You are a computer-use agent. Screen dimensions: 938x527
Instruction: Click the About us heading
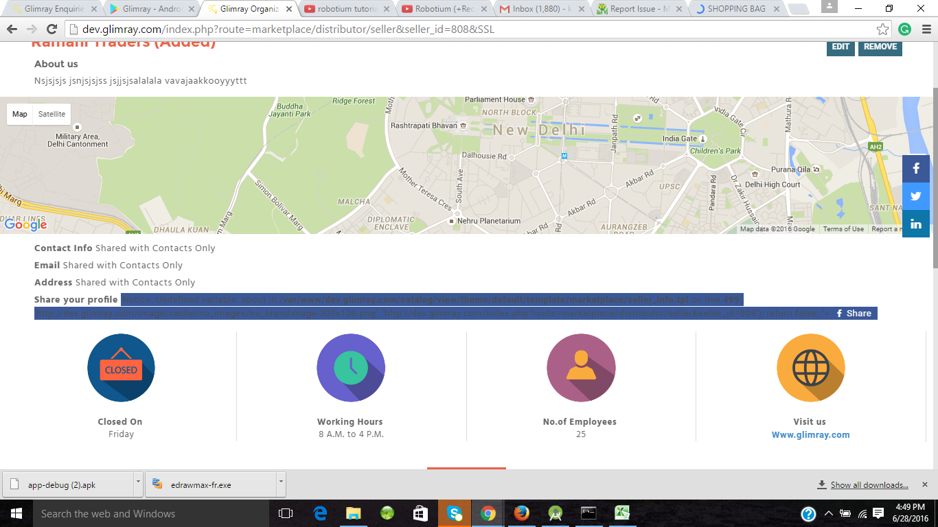(x=56, y=64)
